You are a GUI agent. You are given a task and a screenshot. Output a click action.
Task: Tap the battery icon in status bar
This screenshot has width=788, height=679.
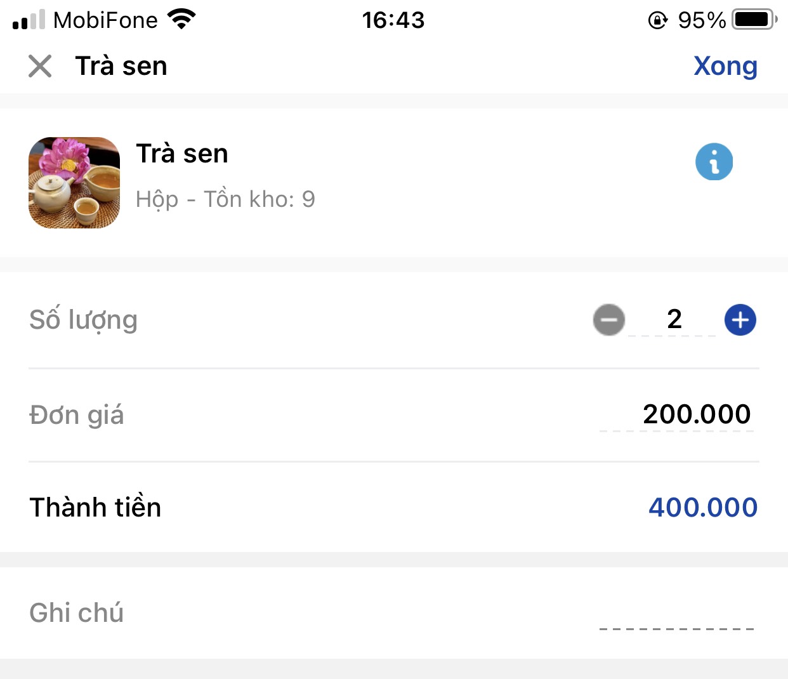pyautogui.click(x=754, y=20)
